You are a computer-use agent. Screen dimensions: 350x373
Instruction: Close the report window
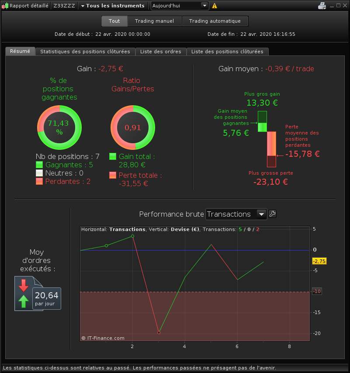(345, 6)
